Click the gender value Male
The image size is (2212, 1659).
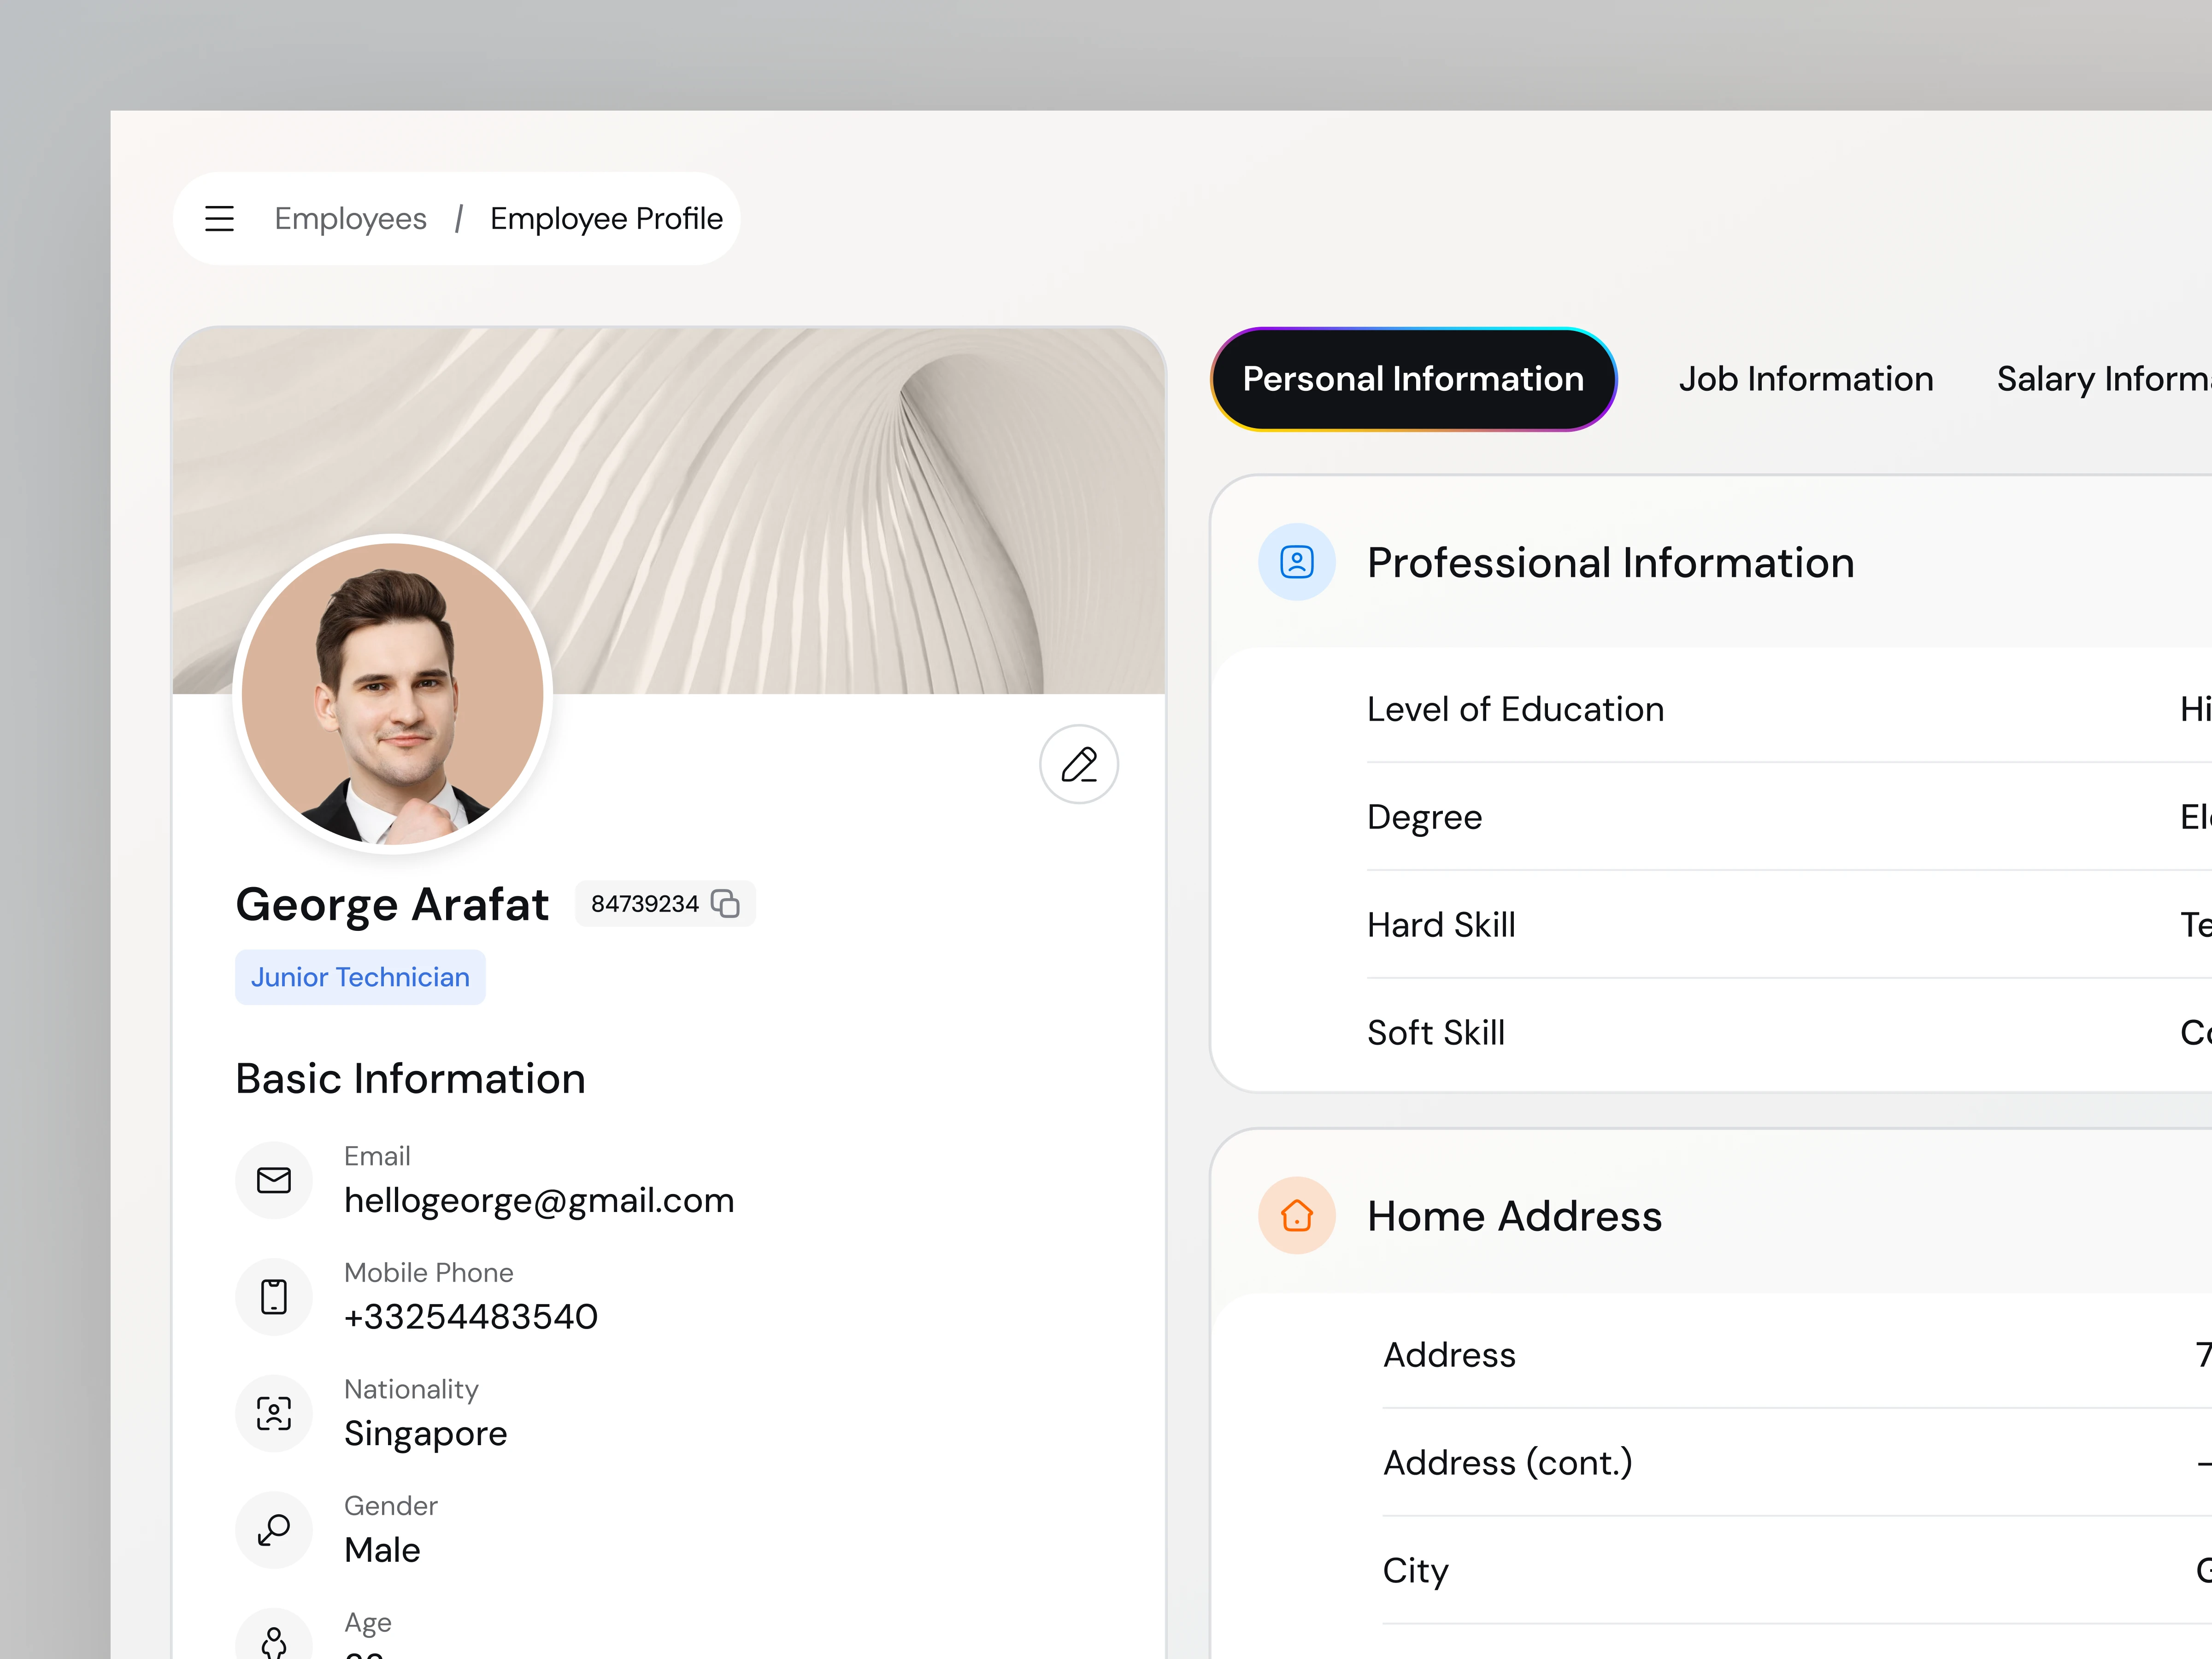(x=382, y=1550)
